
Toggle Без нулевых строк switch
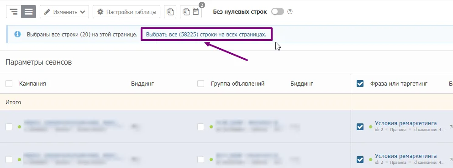[278, 12]
